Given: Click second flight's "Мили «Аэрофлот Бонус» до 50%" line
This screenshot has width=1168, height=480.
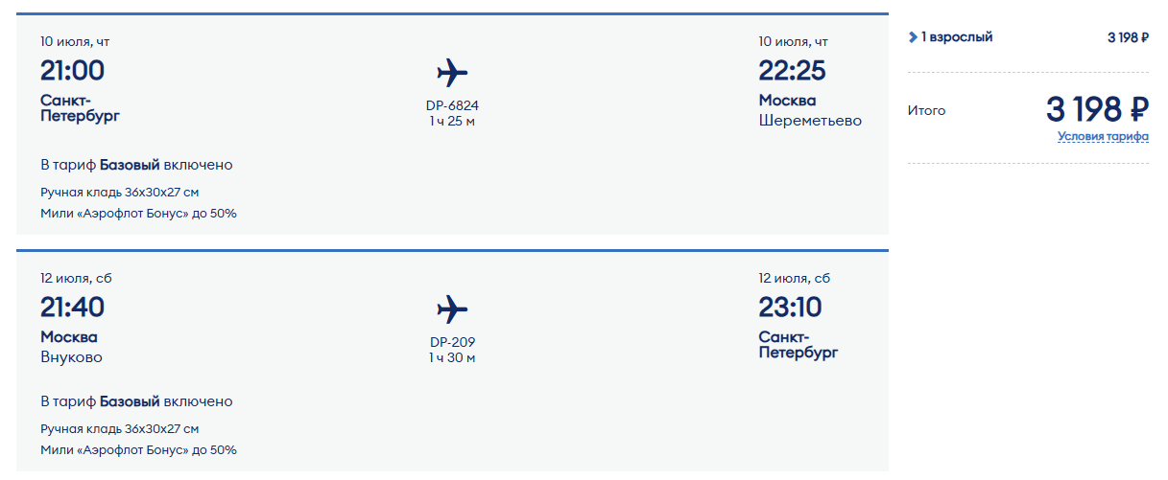Looking at the screenshot, I should pyautogui.click(x=138, y=450).
